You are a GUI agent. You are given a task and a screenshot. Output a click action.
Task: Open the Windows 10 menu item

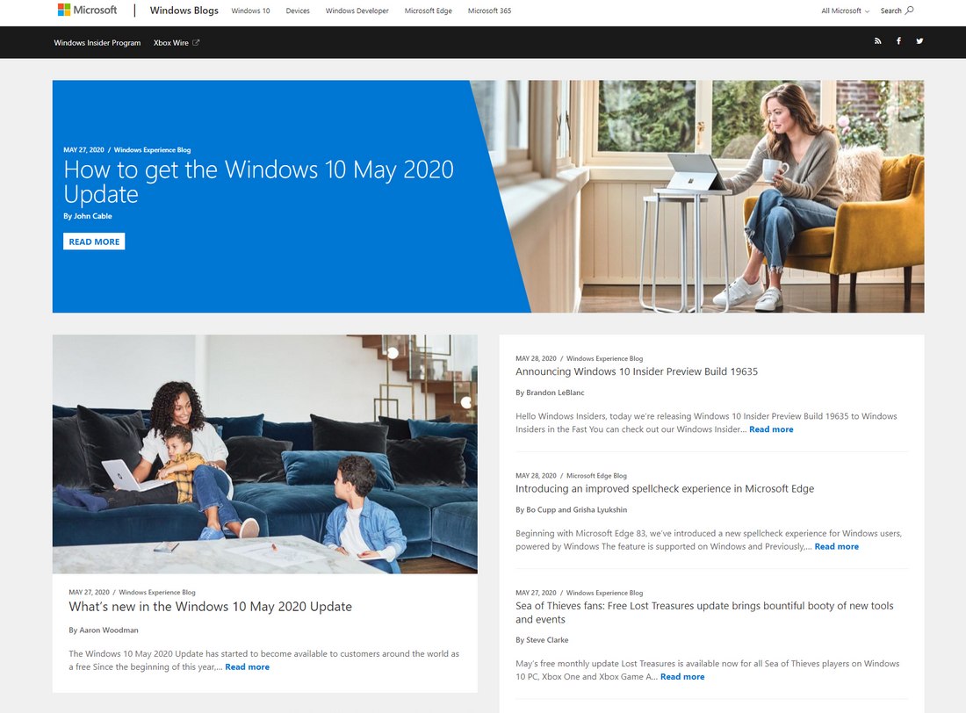point(251,11)
